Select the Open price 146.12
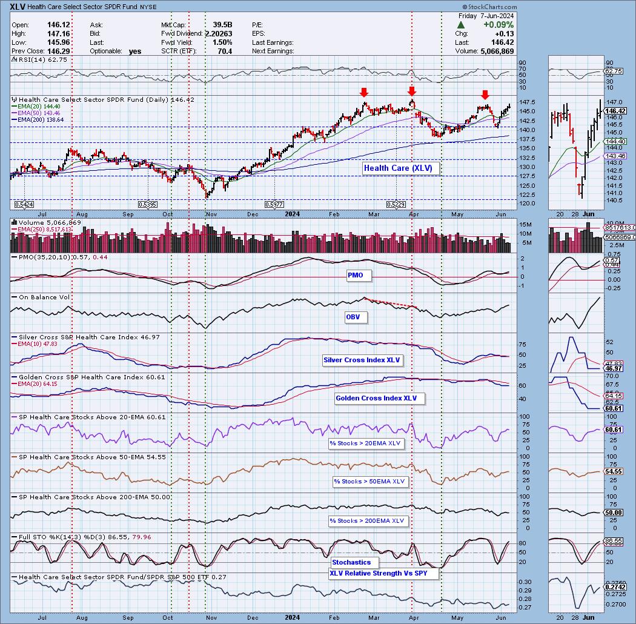Screen dimensions: 636x624 click(58, 25)
